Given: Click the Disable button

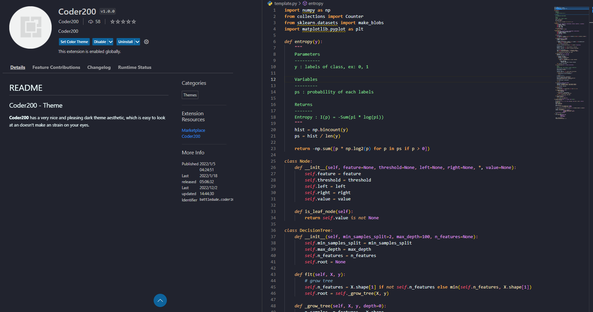Looking at the screenshot, I should (100, 42).
